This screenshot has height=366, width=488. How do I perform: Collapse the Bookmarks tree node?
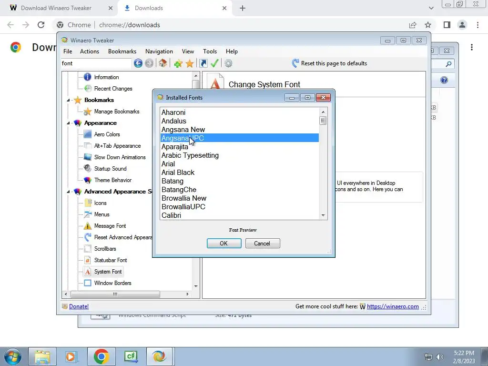click(68, 100)
